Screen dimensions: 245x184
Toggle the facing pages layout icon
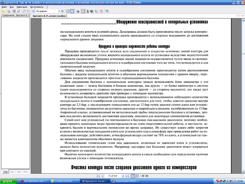pos(72,11)
